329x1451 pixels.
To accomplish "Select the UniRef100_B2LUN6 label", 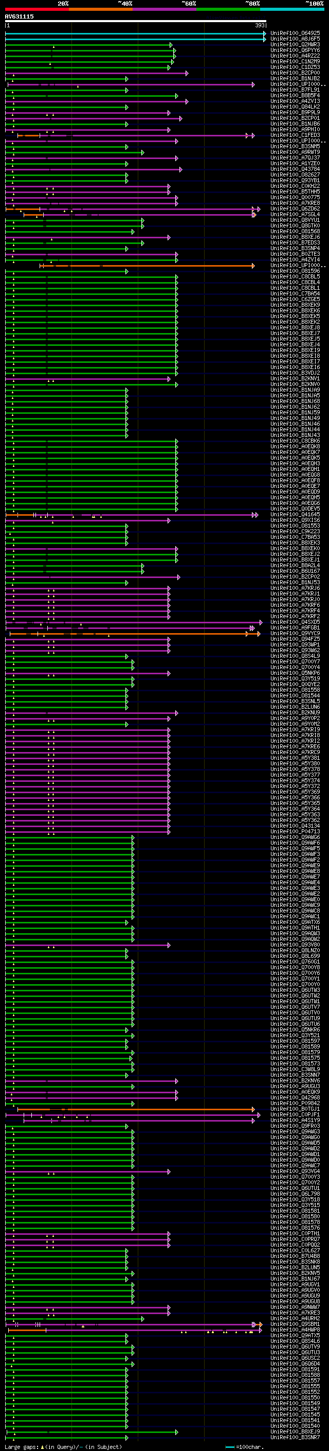I will point(295,707).
